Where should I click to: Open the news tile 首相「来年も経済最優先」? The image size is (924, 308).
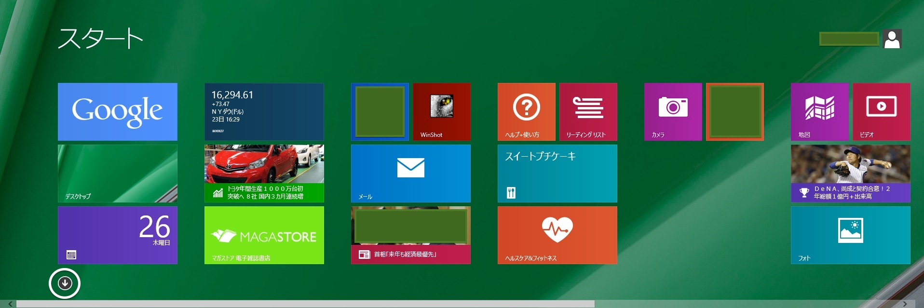point(411,235)
